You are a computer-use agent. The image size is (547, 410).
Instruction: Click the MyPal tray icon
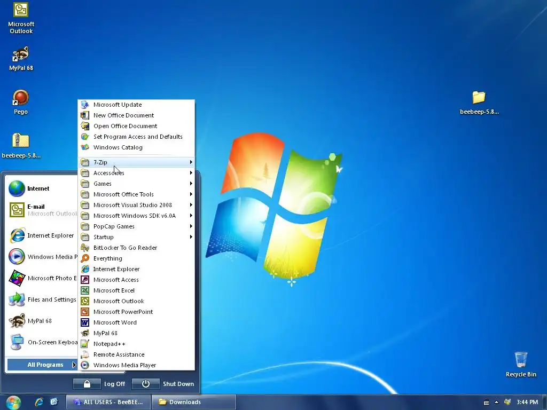click(507, 402)
